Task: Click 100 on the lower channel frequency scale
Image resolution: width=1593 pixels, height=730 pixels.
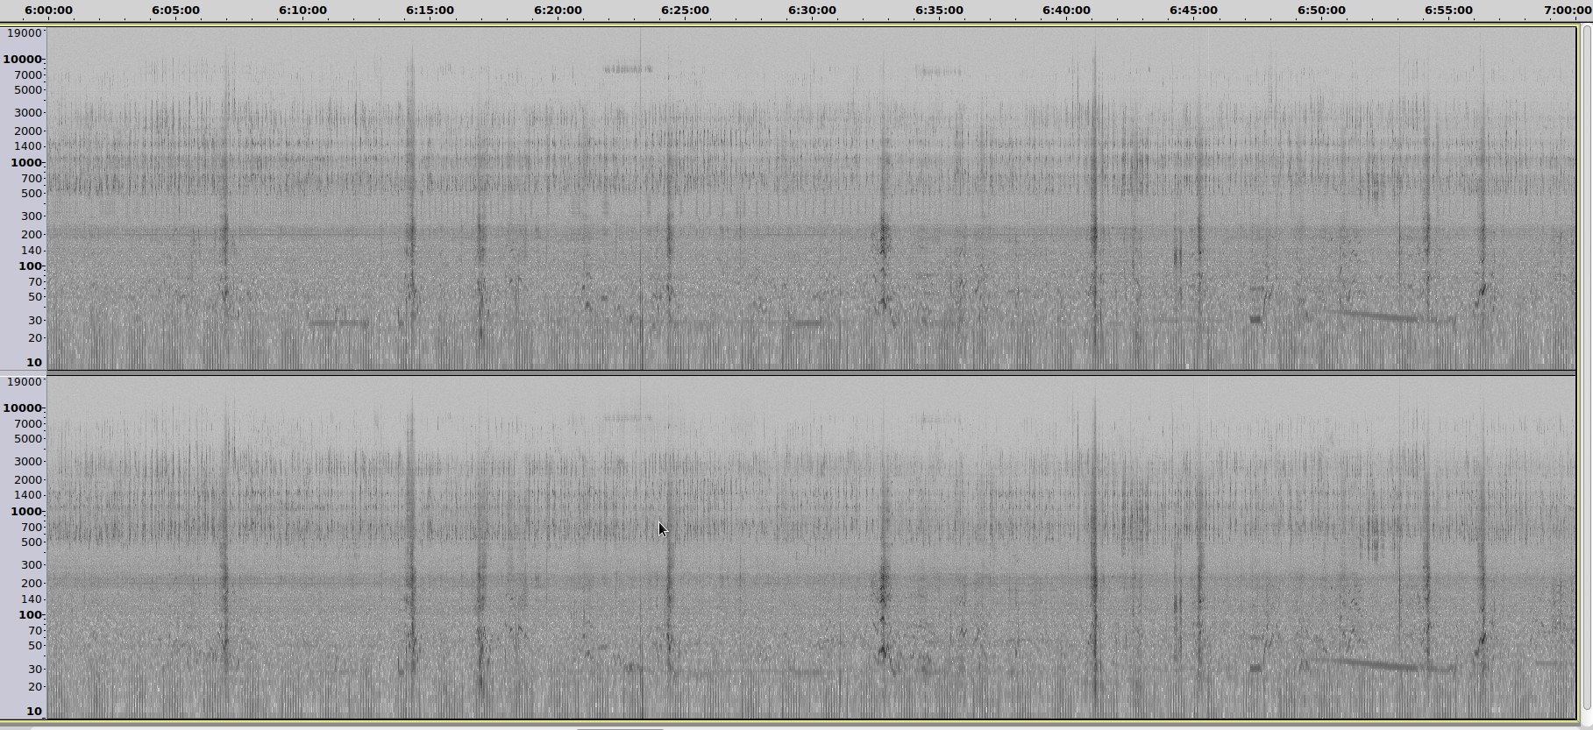Action: [29, 615]
